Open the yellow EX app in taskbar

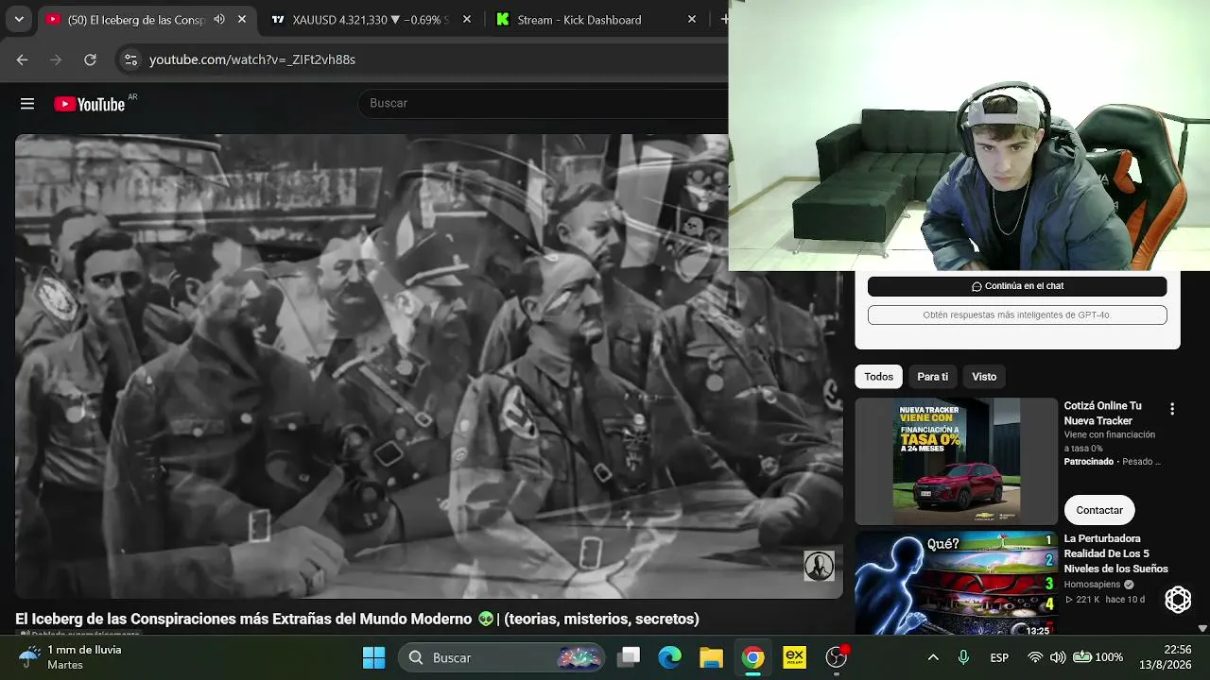pyautogui.click(x=794, y=657)
